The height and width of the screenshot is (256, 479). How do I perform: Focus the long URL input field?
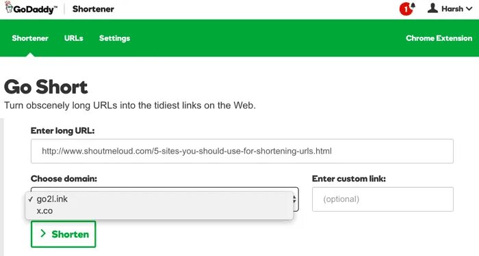[242, 151]
